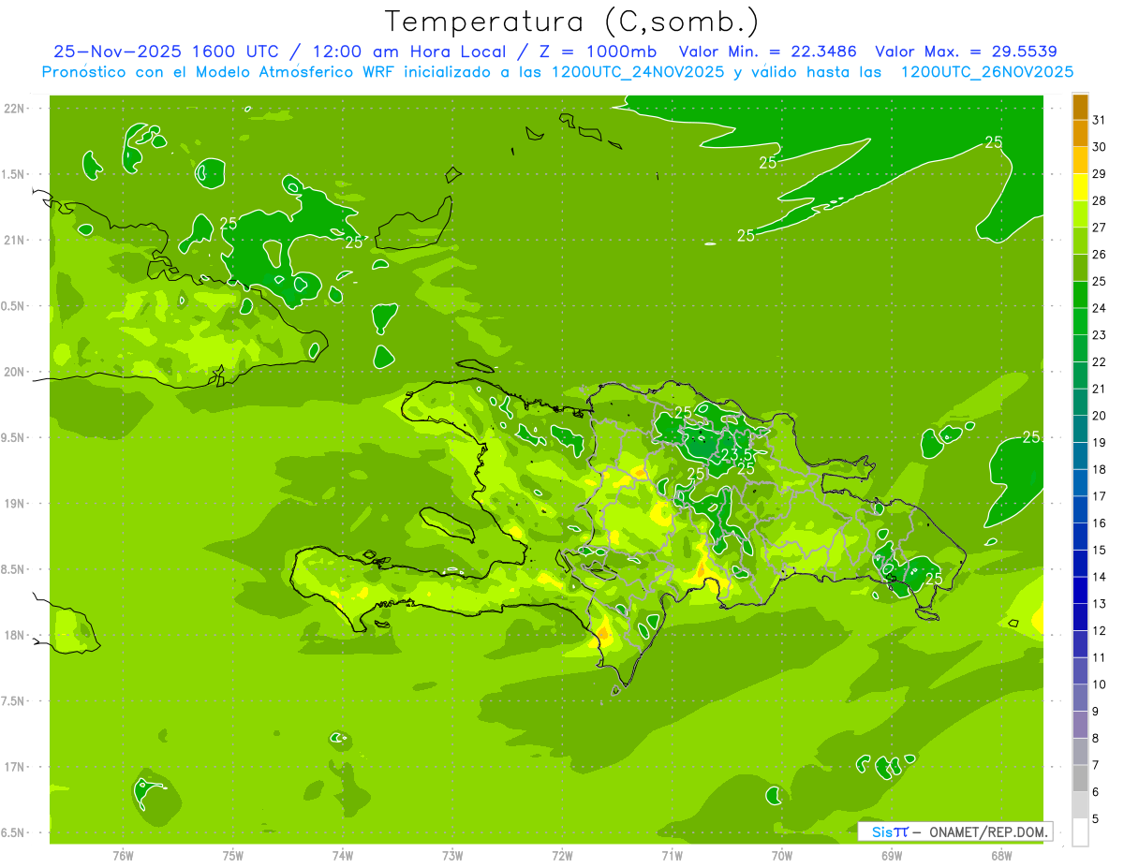Click the legend value '18'
Viewport: 1124px width, 868px height.
pos(1100,469)
